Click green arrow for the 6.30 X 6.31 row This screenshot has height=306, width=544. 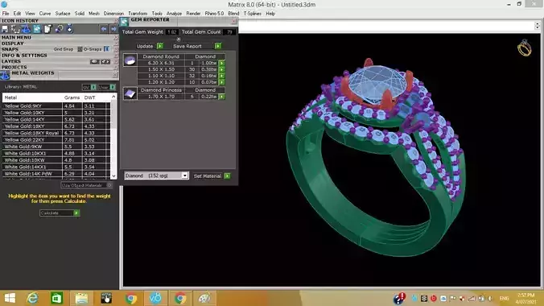(x=222, y=64)
